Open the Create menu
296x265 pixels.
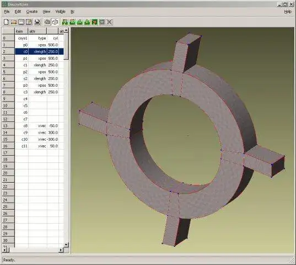pyautogui.click(x=32, y=12)
